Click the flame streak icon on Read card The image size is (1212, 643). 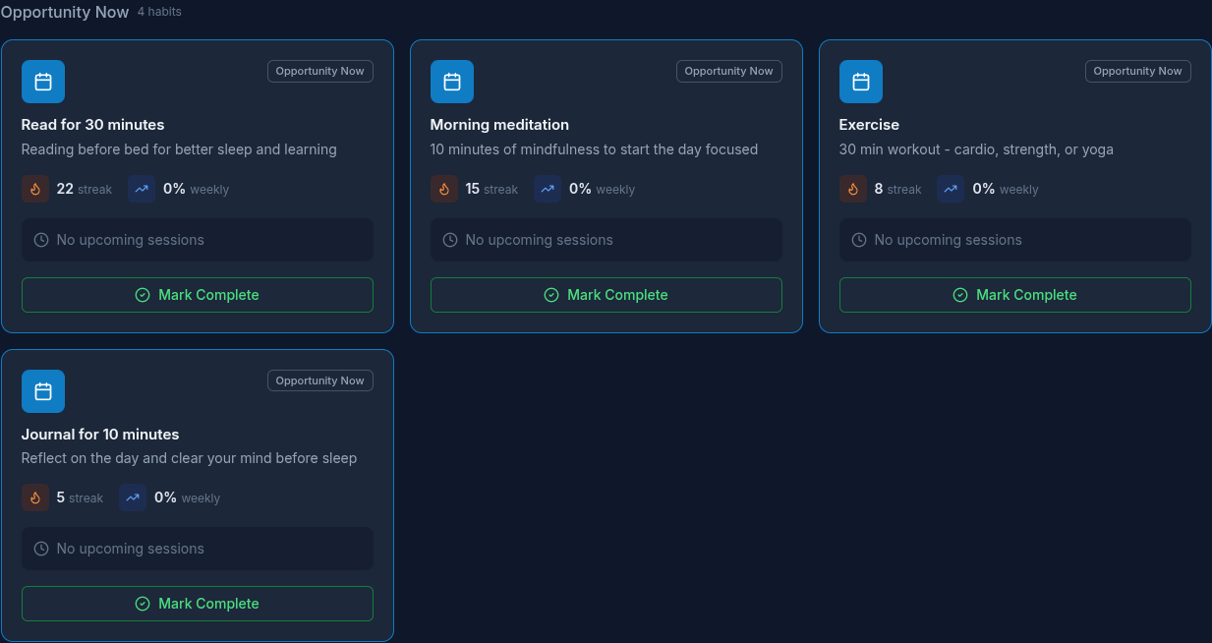[35, 189]
